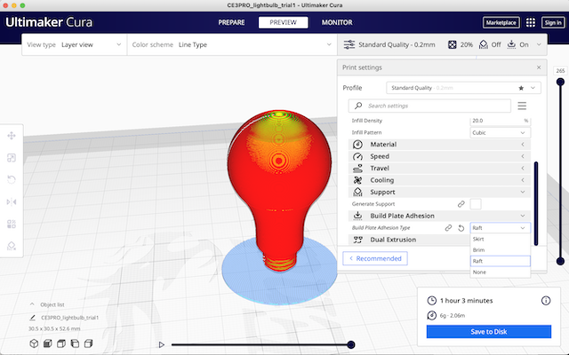The height and width of the screenshot is (355, 569).
Task: Click the settings list scrollbar
Action: pyautogui.click(x=536, y=203)
